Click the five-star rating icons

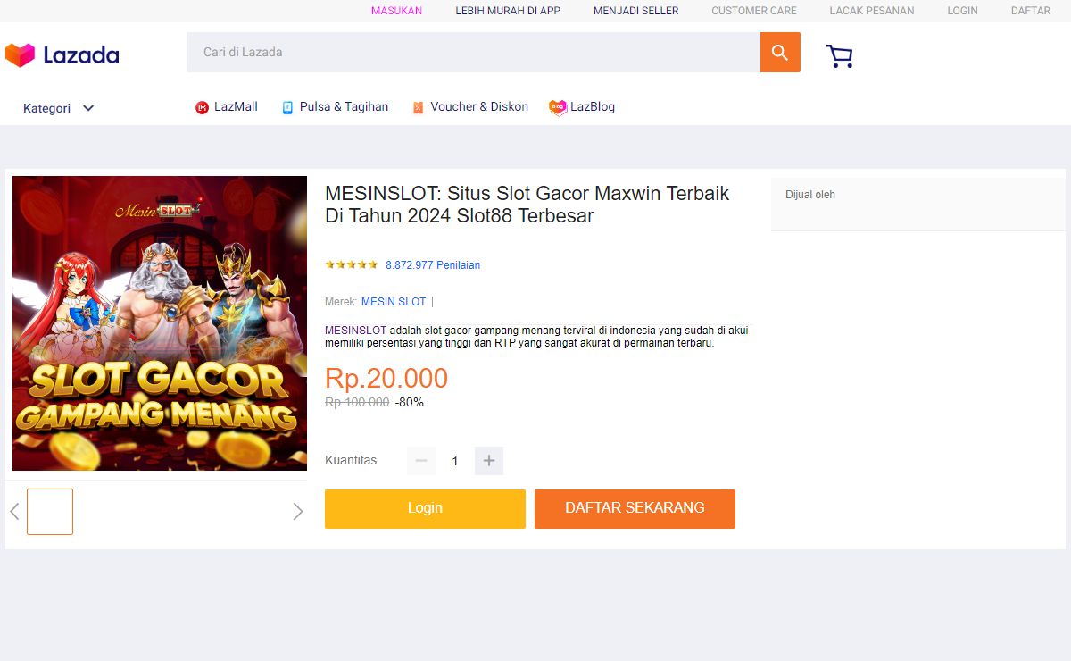(x=352, y=264)
